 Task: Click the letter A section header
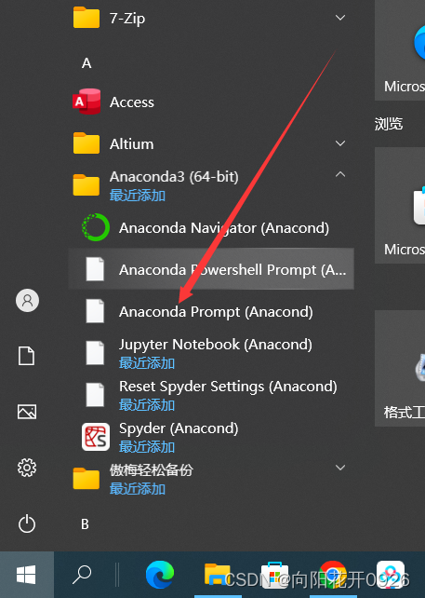86,63
